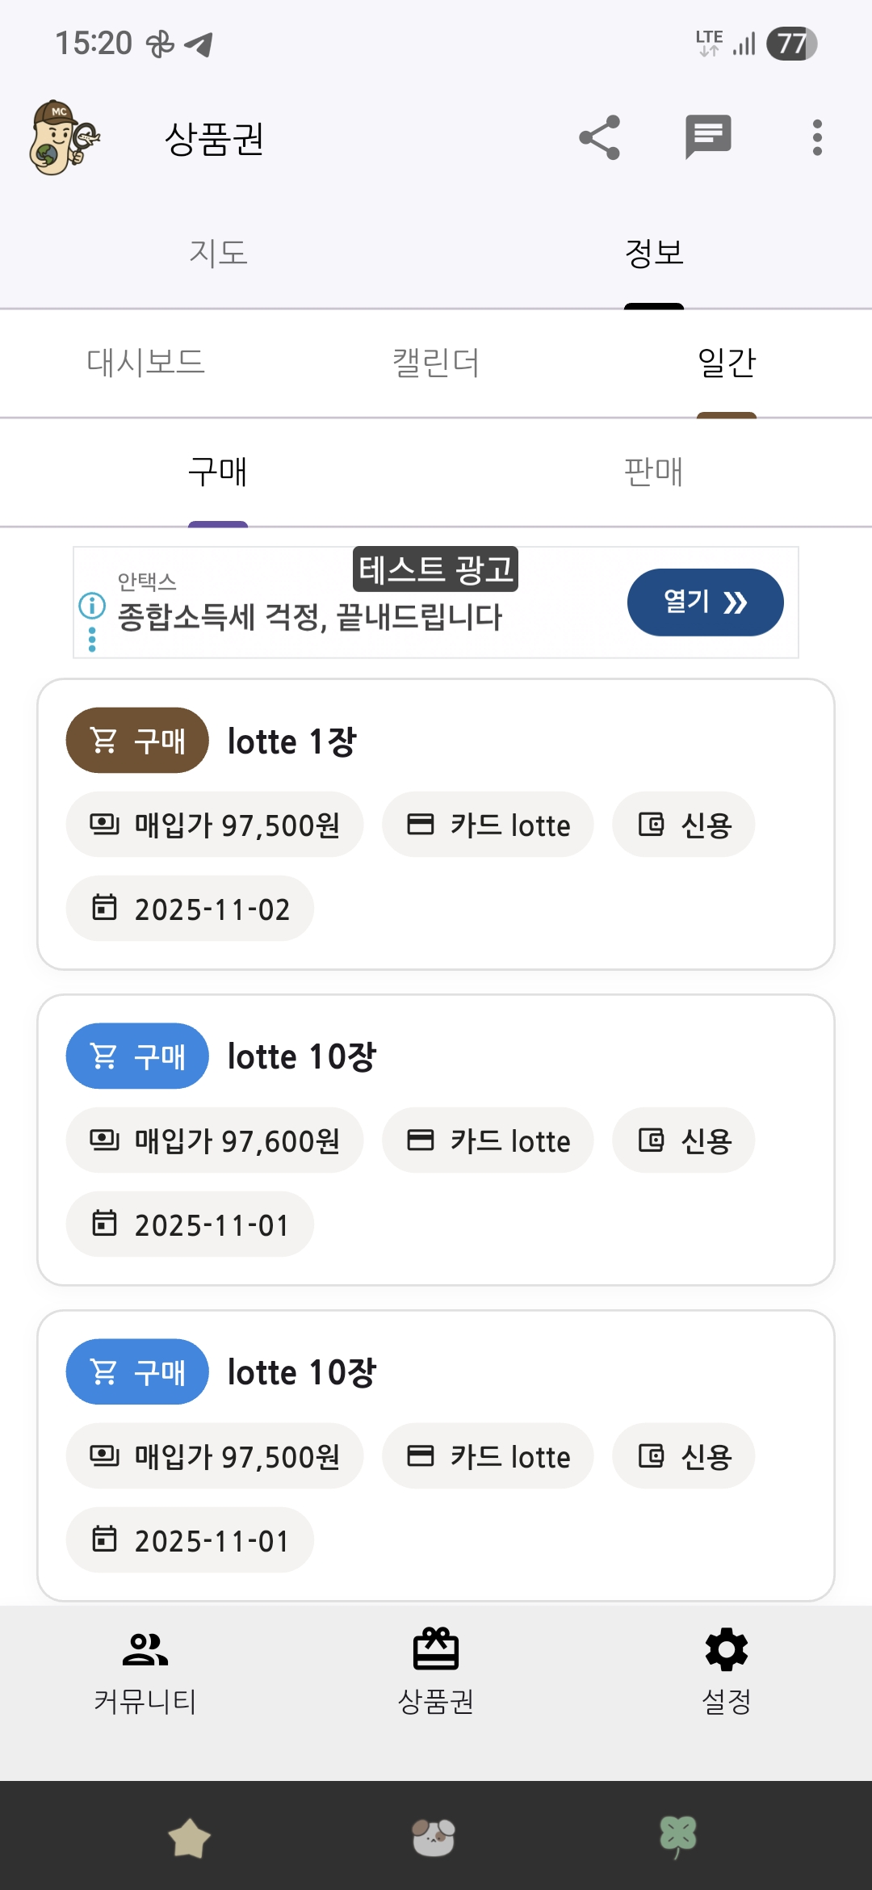The height and width of the screenshot is (1890, 872).
Task: Tap the puppy face icon
Action: tap(434, 1837)
